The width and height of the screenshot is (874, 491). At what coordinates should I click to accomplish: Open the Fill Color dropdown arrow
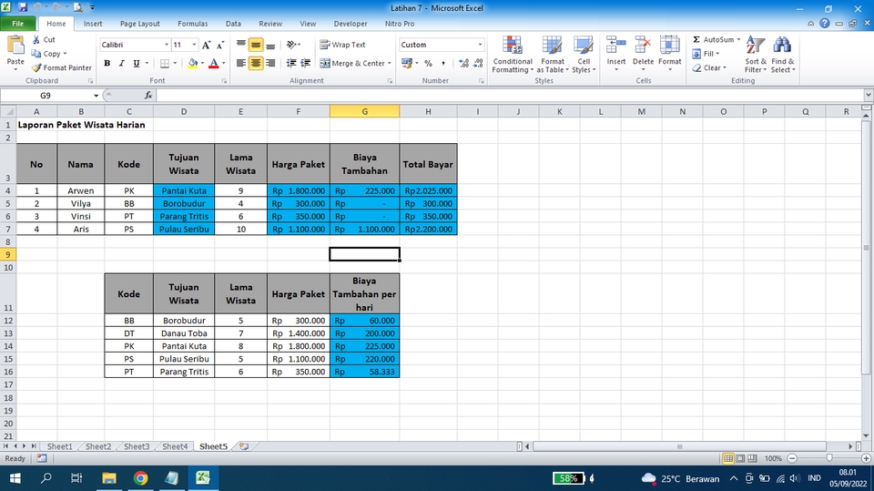point(202,63)
